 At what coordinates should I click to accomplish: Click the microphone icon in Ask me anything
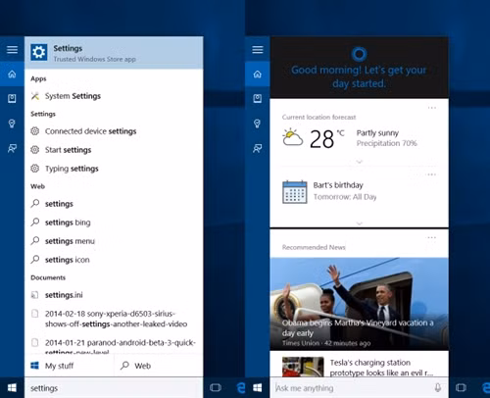point(438,388)
